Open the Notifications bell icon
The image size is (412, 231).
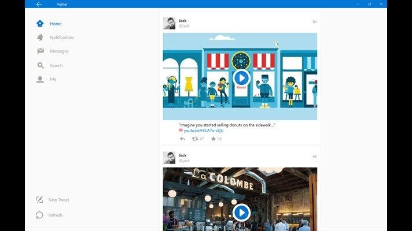click(40, 38)
